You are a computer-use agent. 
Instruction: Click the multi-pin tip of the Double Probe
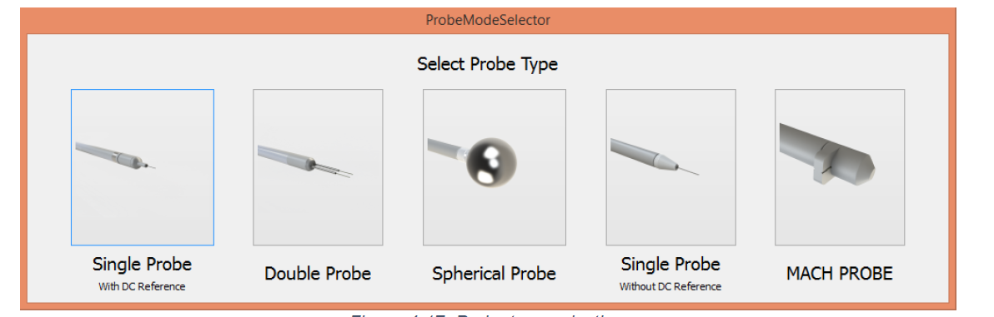point(334,170)
